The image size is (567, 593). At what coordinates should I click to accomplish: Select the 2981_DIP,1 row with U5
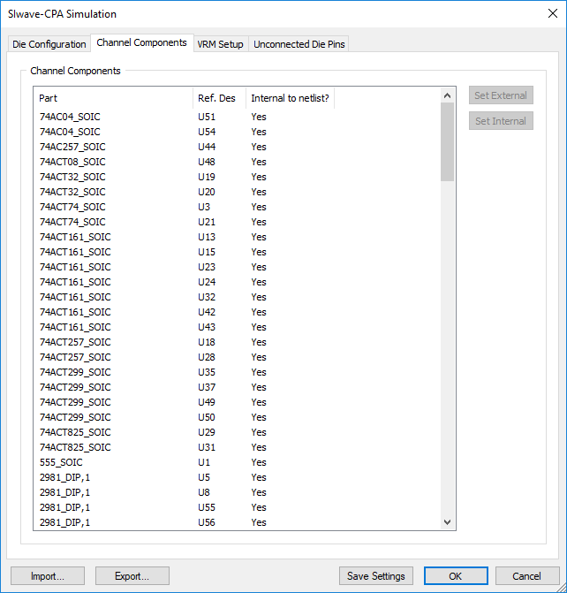point(237,477)
